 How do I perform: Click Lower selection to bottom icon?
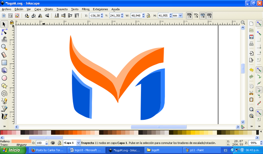[57, 16]
